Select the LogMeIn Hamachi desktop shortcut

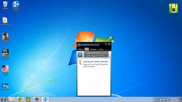[16, 6]
